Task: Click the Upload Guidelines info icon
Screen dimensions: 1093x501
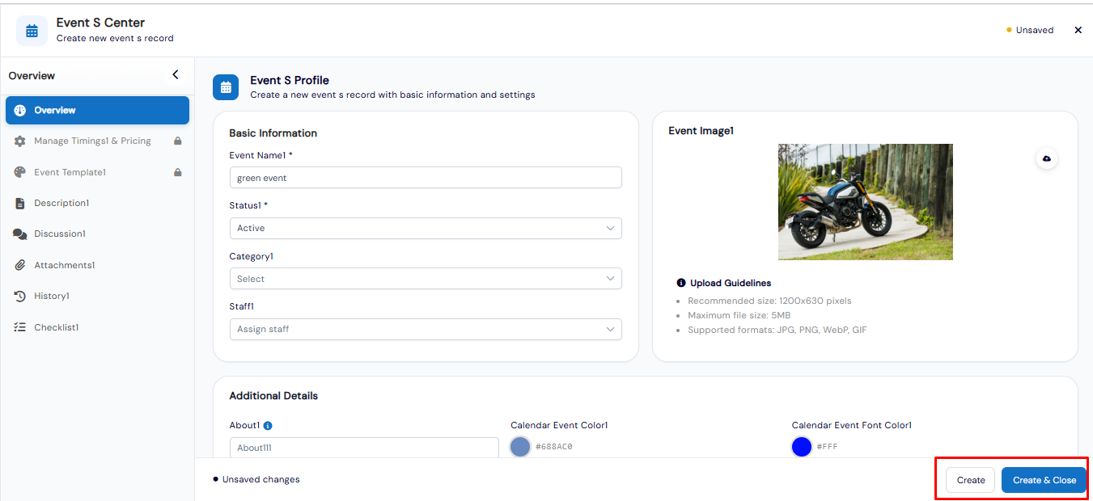Action: coord(681,283)
